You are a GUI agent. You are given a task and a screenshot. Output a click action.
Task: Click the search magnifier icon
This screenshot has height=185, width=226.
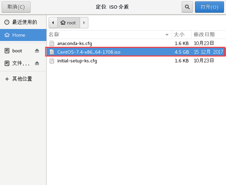coord(187,7)
